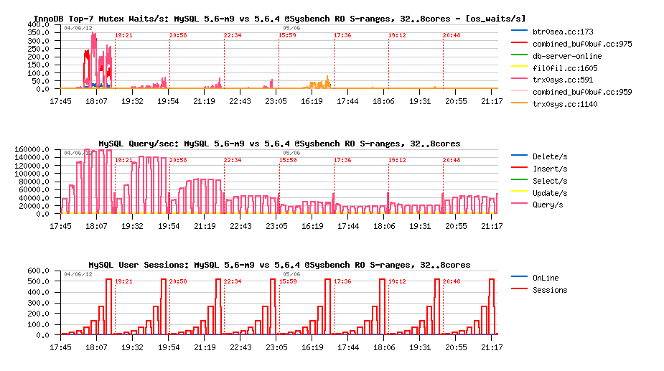Select the db-server-online legend label
This screenshot has width=664, height=371.
pos(567,56)
